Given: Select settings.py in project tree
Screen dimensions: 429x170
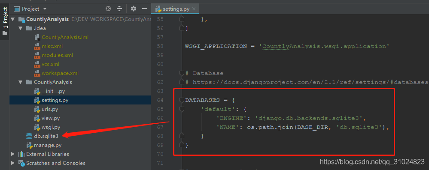Looking at the screenshot, I should click(55, 100).
